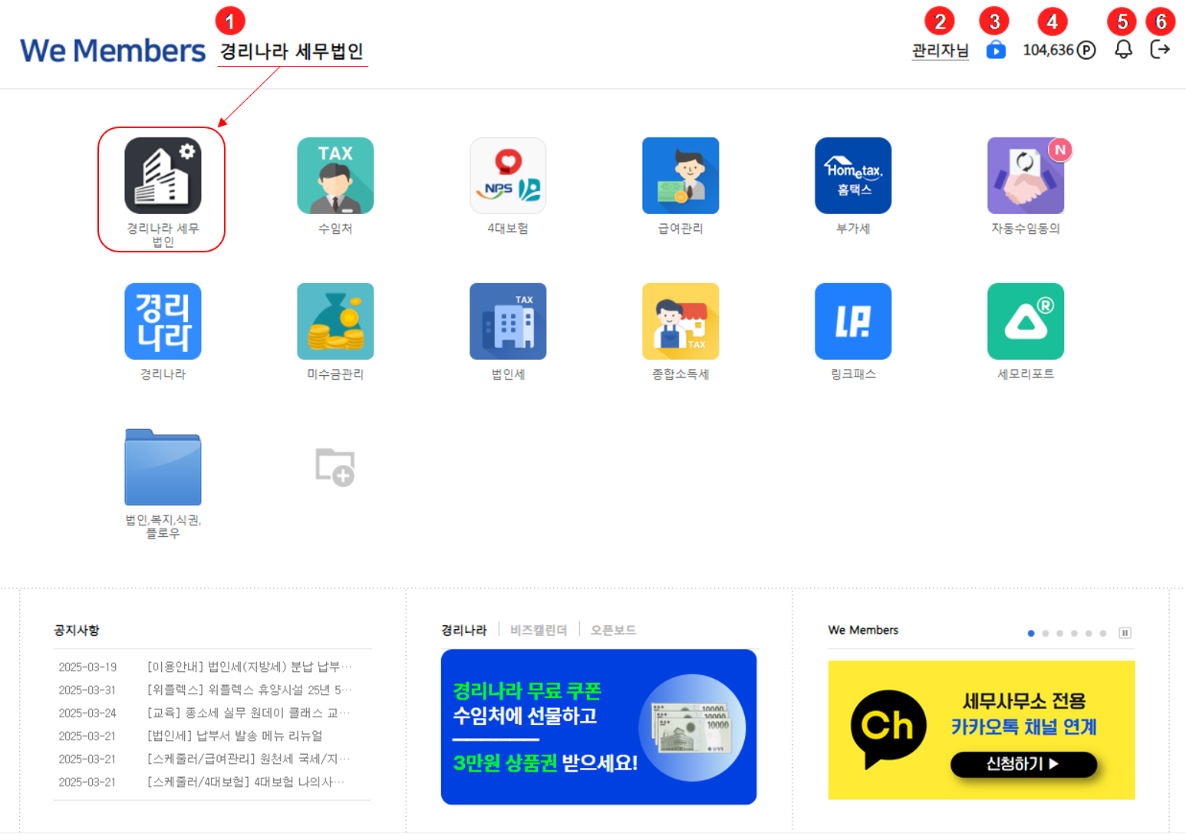The height and width of the screenshot is (840, 1186).
Task: Click the 2025-03-19 notice date
Action: 87,667
